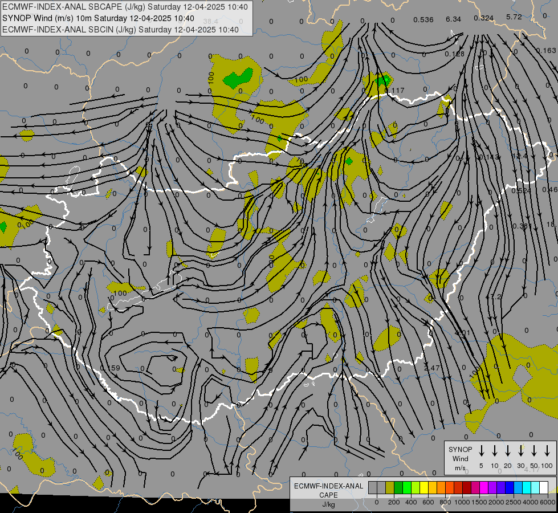Click the ECMWF-INDEX-ANAL SBCAPE title line
Viewport: 558px width, 513px height.
tap(125, 7)
